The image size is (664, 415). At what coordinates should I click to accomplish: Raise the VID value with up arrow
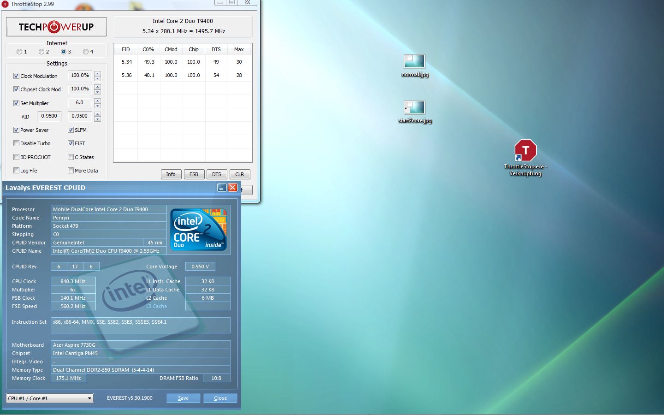[97, 114]
